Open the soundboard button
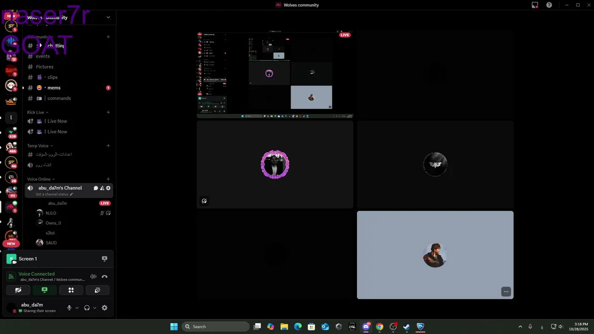Image resolution: width=594 pixels, height=334 pixels. pos(97,290)
